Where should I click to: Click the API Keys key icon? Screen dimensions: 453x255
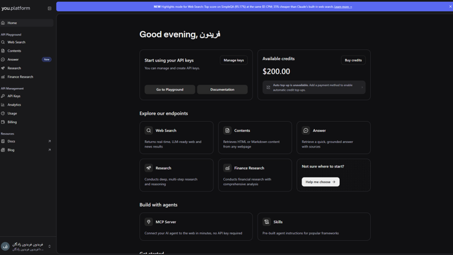click(3, 96)
